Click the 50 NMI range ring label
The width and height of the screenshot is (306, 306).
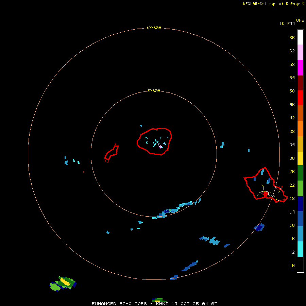pos(154,91)
